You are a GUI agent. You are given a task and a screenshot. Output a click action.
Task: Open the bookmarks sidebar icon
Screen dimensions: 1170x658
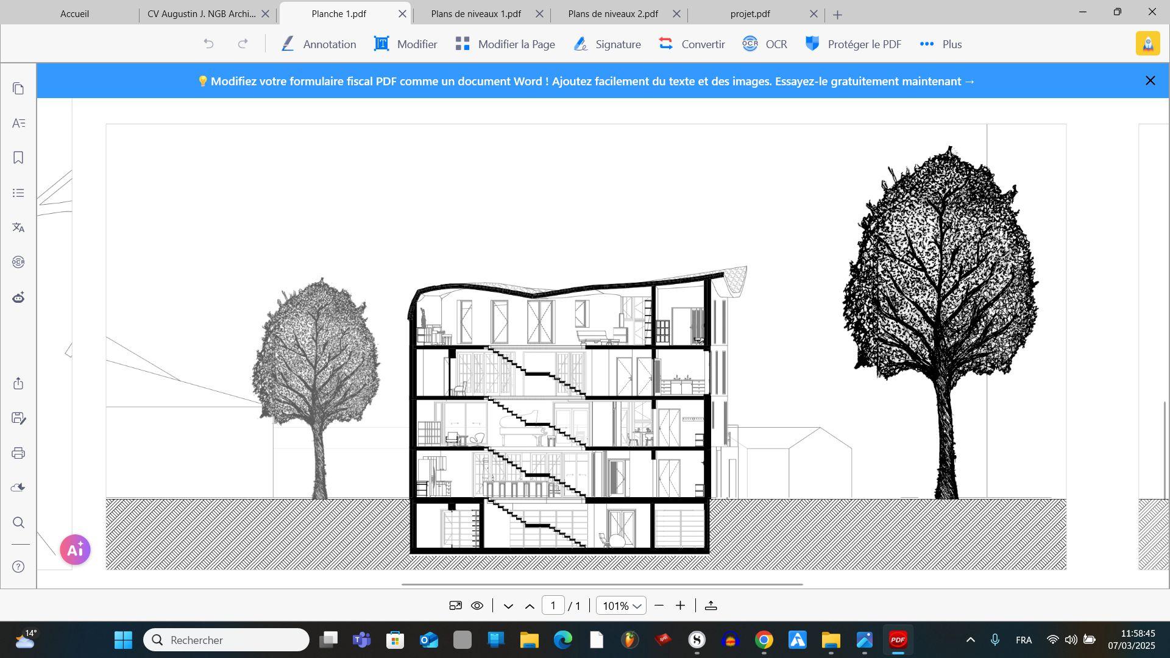coord(18,158)
